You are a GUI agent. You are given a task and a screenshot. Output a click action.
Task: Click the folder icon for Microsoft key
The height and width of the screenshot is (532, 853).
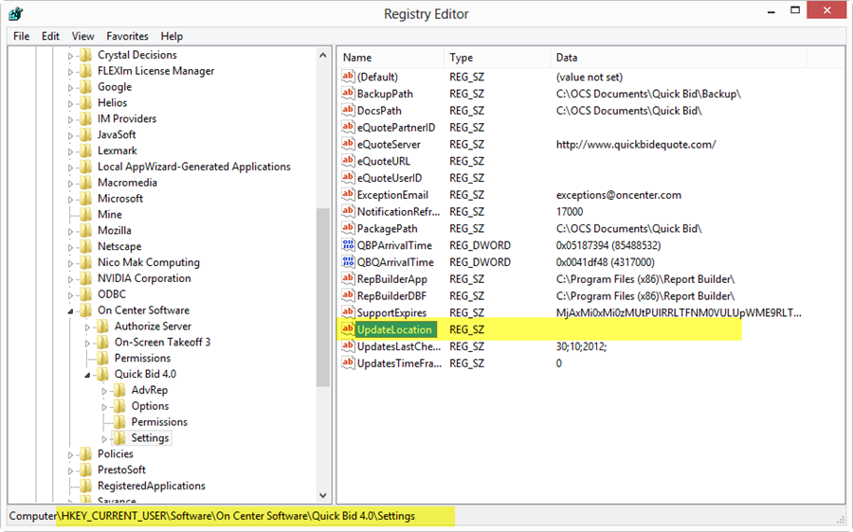click(x=85, y=199)
